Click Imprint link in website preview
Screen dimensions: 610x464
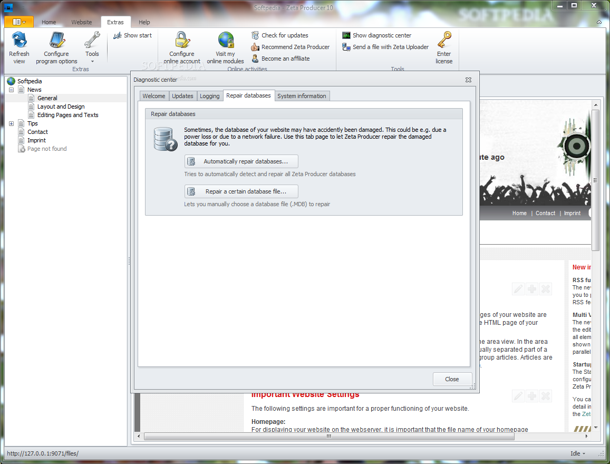572,213
